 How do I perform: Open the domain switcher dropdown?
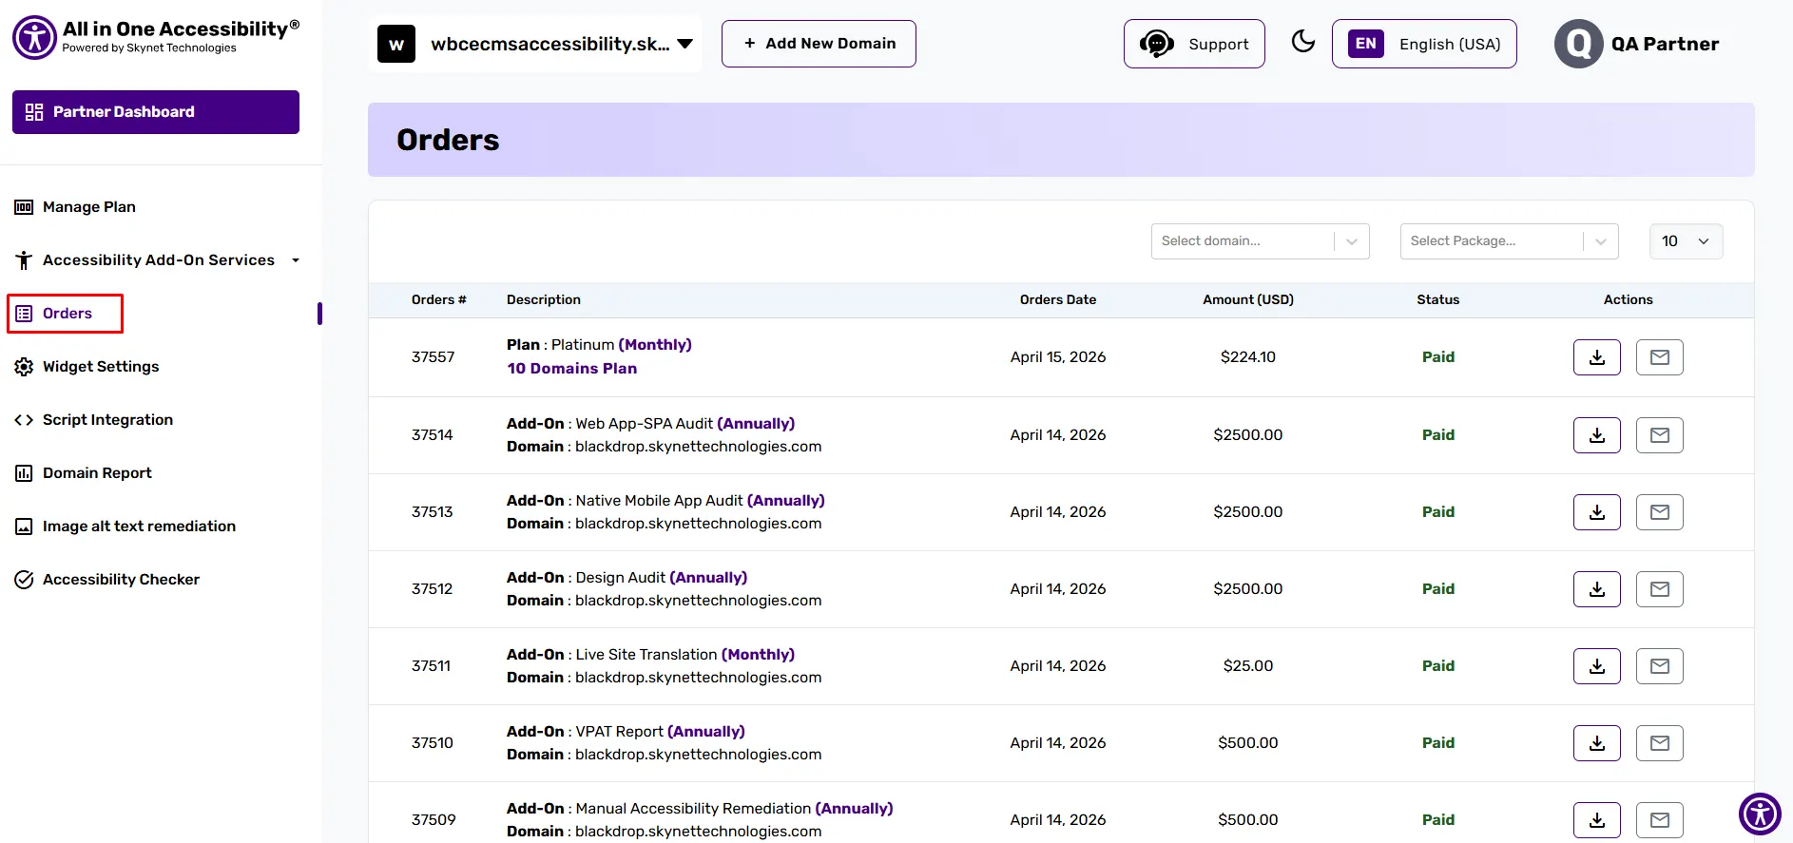[x=535, y=44]
